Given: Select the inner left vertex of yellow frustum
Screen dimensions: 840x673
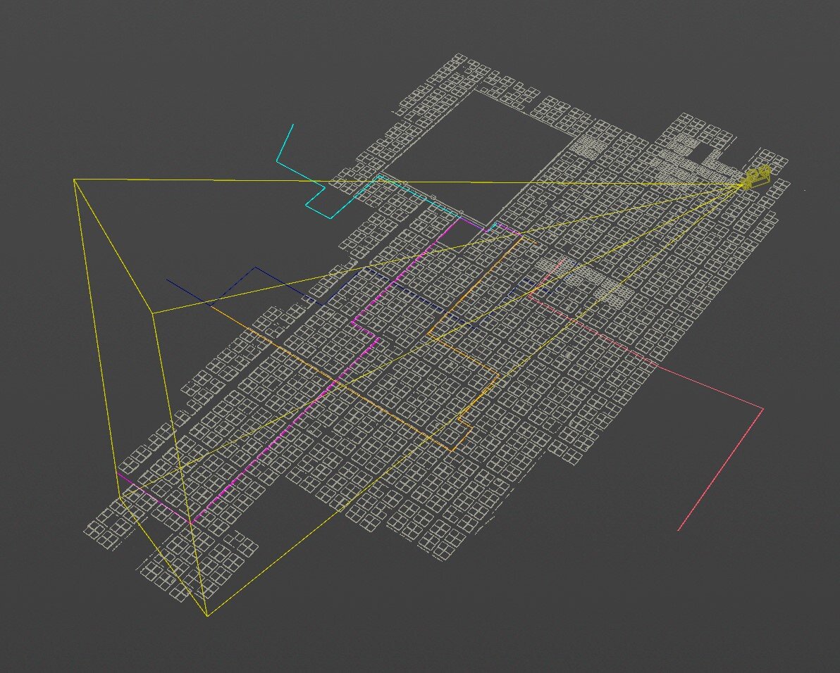Looking at the screenshot, I should click(x=153, y=313).
